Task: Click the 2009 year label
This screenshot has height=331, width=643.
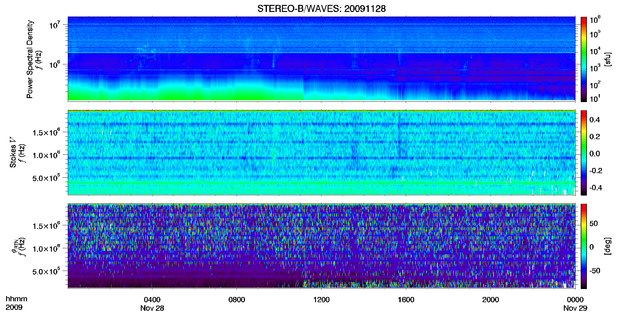Action: (14, 307)
